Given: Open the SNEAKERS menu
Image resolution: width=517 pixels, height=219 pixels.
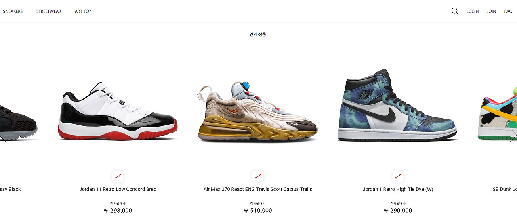Looking at the screenshot, I should (x=13, y=11).
